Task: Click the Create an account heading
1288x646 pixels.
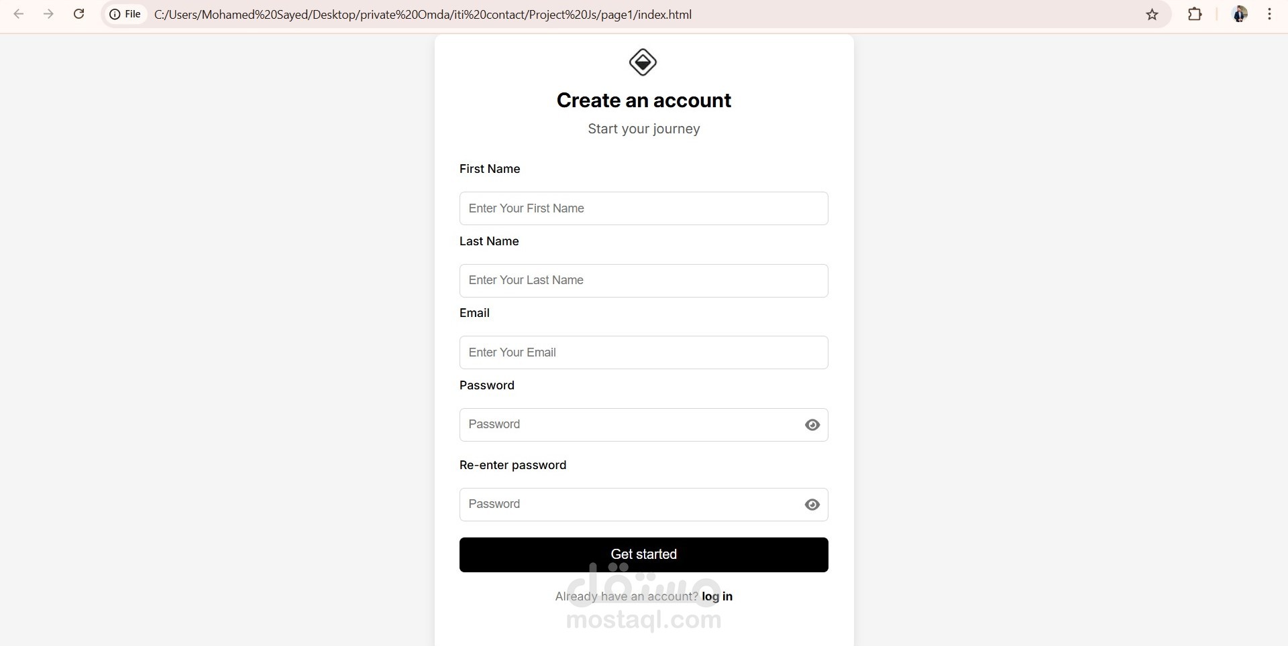Action: click(644, 101)
